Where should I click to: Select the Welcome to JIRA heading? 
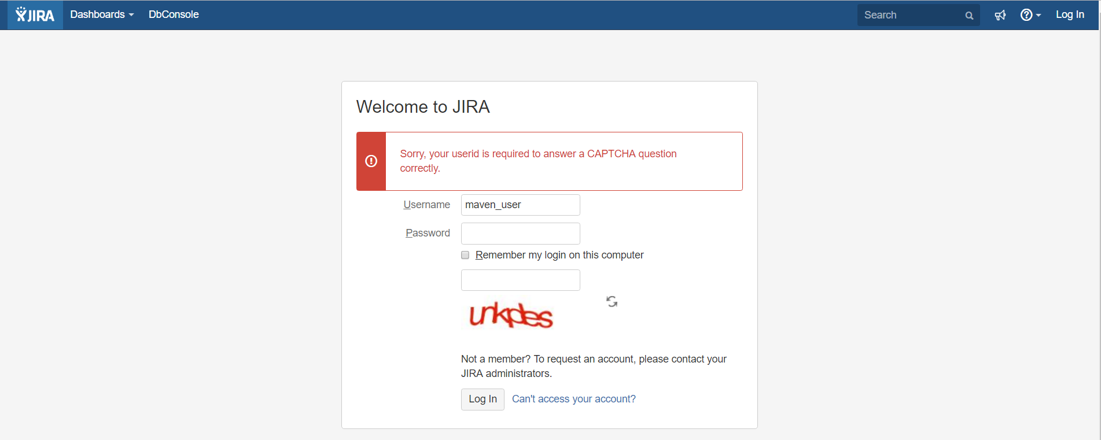point(423,107)
